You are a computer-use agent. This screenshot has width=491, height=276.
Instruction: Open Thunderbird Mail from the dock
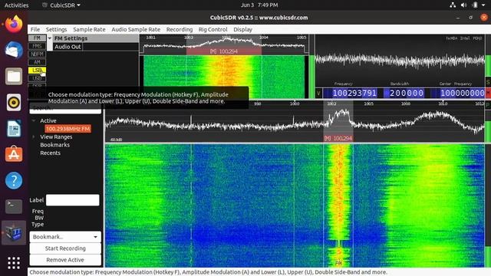coord(14,50)
